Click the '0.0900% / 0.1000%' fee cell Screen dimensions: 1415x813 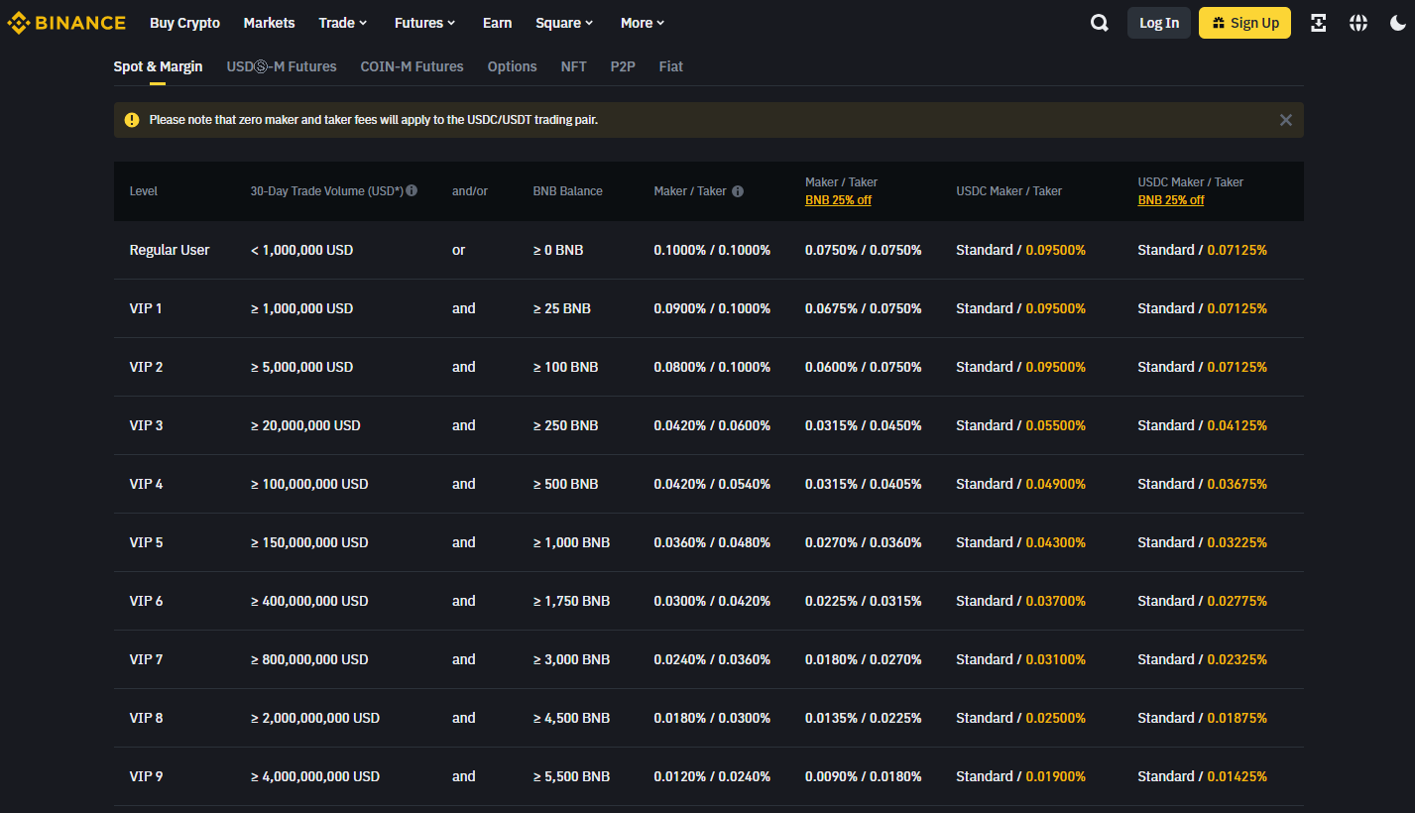tap(712, 308)
